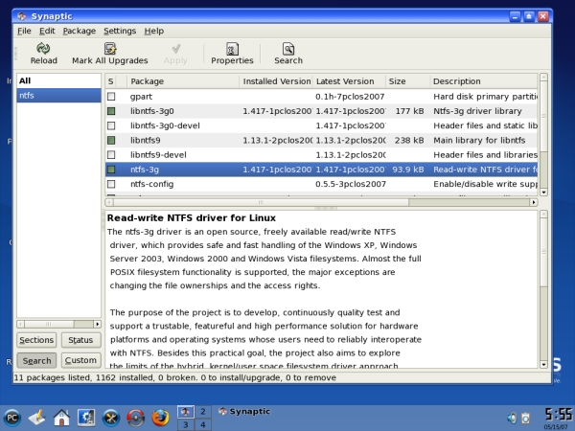Click the pencil and paper taskbar icon
Viewport: 575px width, 431px height.
click(x=37, y=418)
